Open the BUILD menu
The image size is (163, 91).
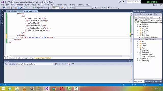(27, 5)
